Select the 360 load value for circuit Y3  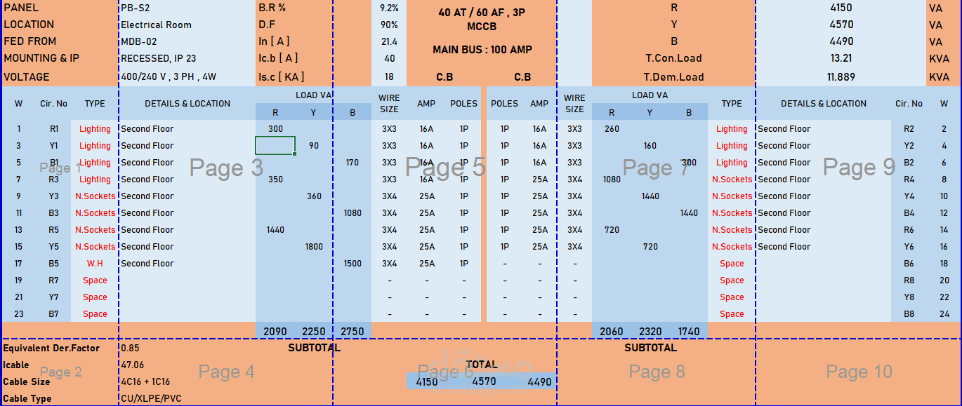(314, 196)
